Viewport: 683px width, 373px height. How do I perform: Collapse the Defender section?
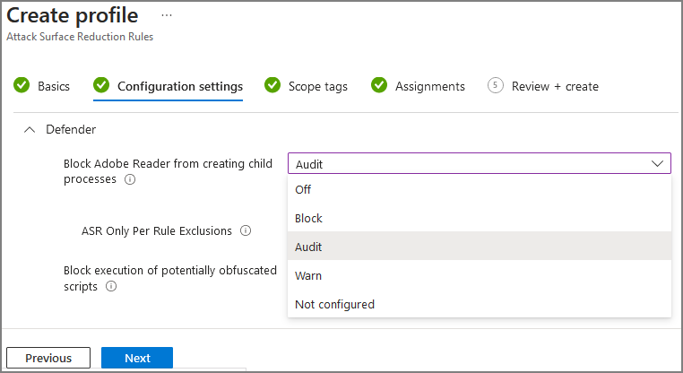pyautogui.click(x=30, y=129)
